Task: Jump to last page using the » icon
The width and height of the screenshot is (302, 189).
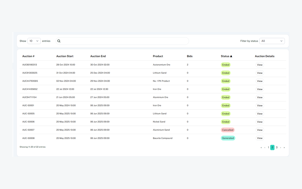Action: [x=284, y=147]
